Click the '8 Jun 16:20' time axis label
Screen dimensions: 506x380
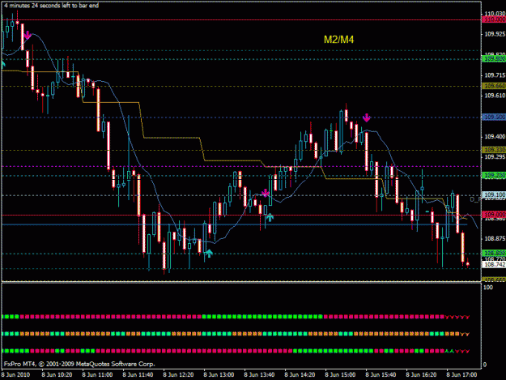421,375
